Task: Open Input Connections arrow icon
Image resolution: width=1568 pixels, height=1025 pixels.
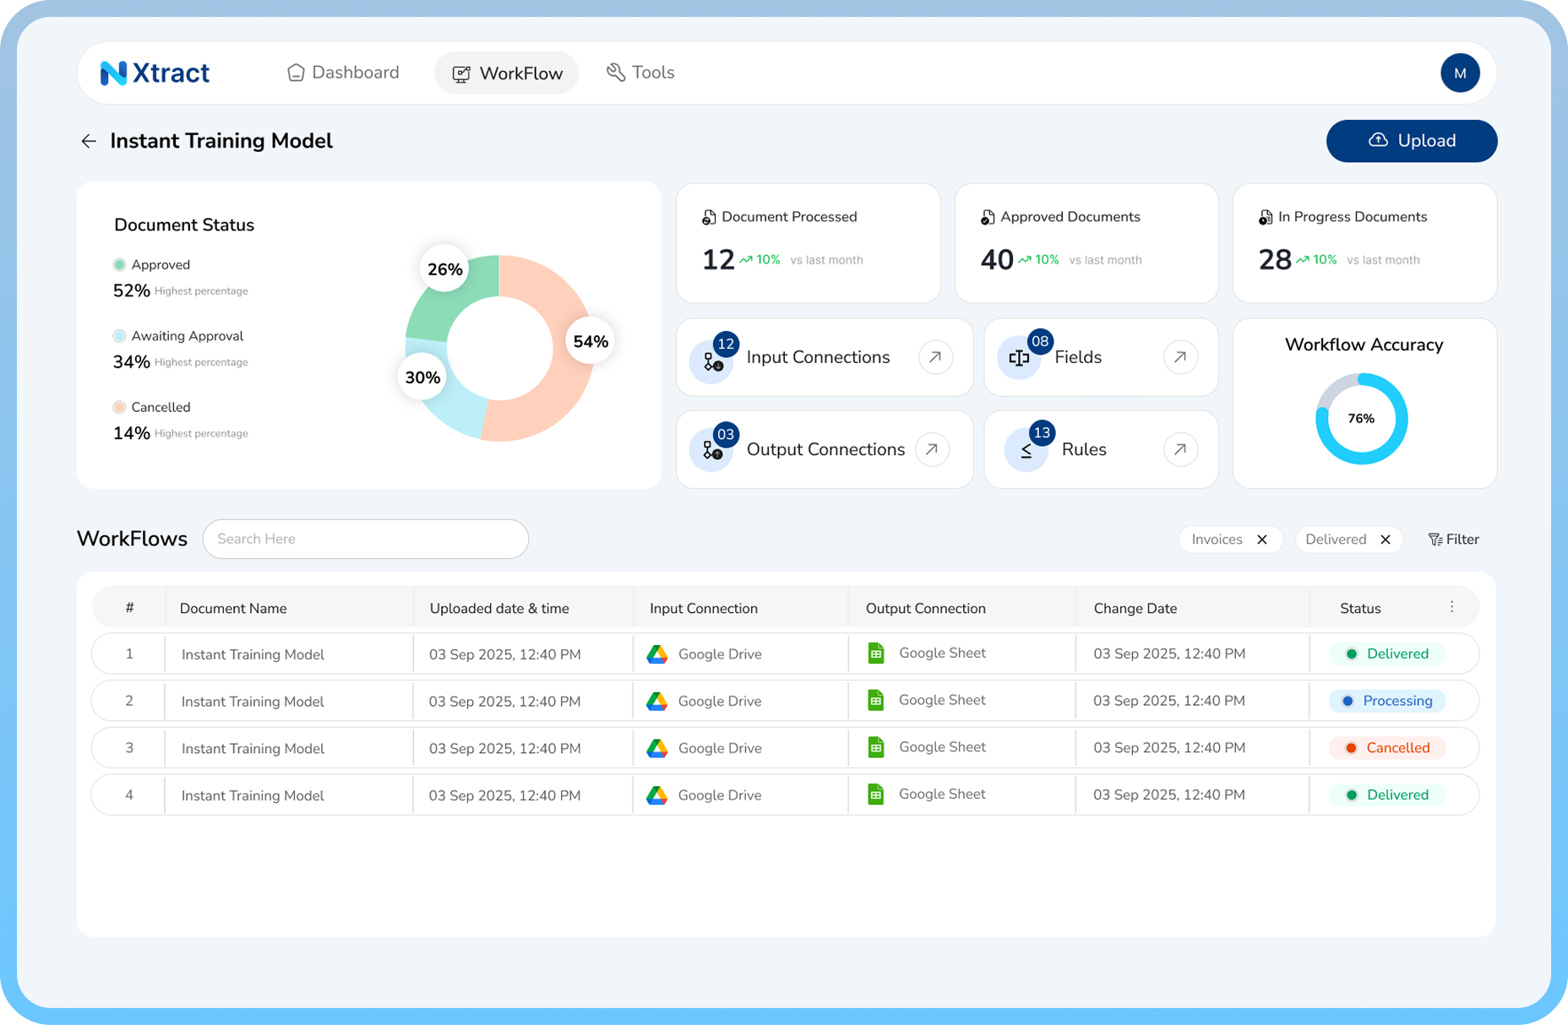Action: (935, 357)
